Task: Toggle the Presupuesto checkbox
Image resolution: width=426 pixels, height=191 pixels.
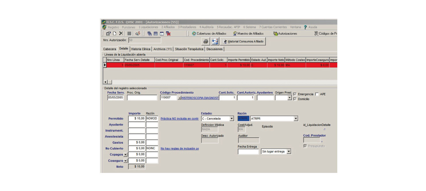Action: (x=305, y=146)
